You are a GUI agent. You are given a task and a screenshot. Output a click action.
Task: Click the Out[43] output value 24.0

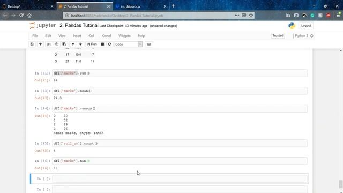point(57,98)
